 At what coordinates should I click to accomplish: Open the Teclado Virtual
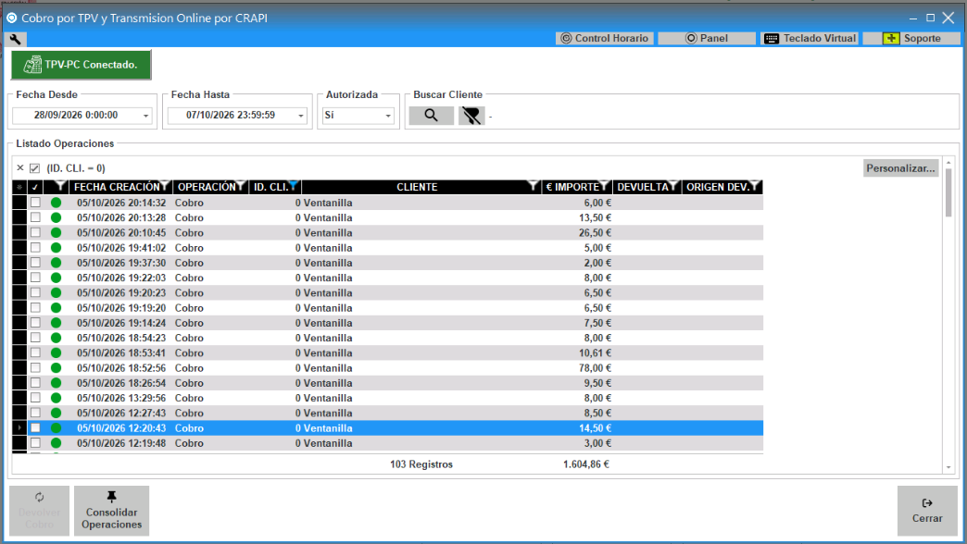click(810, 38)
